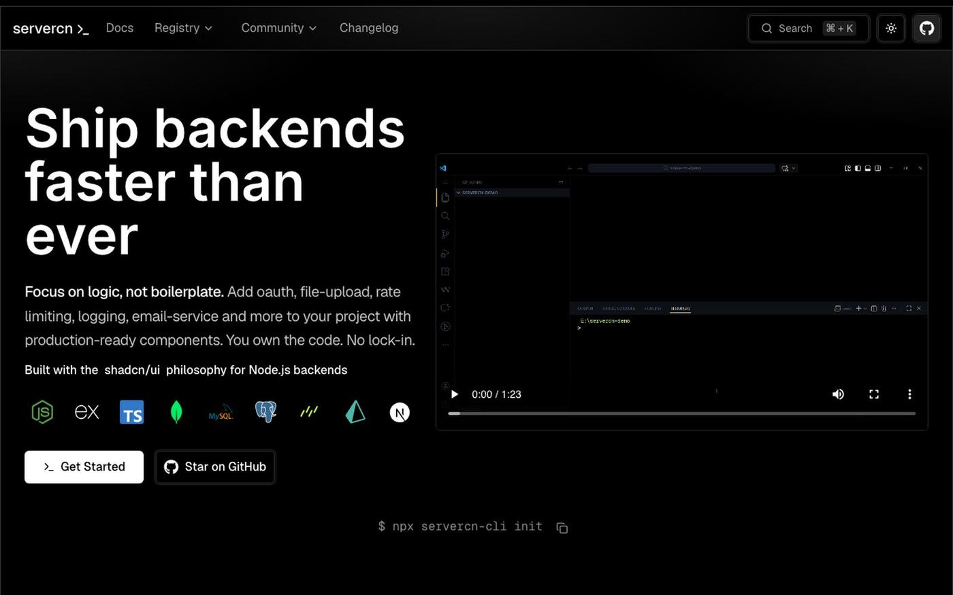Expand the Community dropdown menu
The image size is (953, 595).
click(278, 28)
